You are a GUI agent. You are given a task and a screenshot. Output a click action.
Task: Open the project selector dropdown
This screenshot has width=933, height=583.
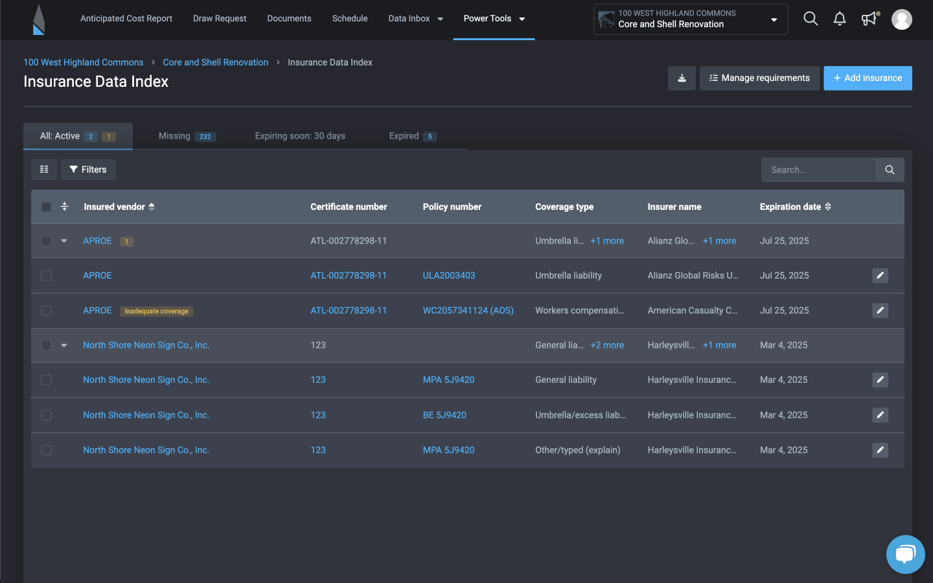coord(691,19)
